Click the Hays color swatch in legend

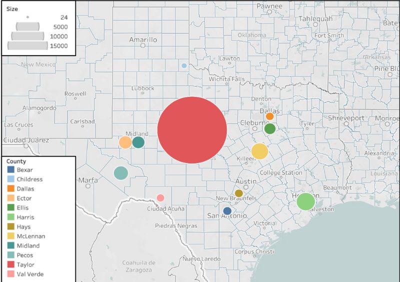point(10,226)
